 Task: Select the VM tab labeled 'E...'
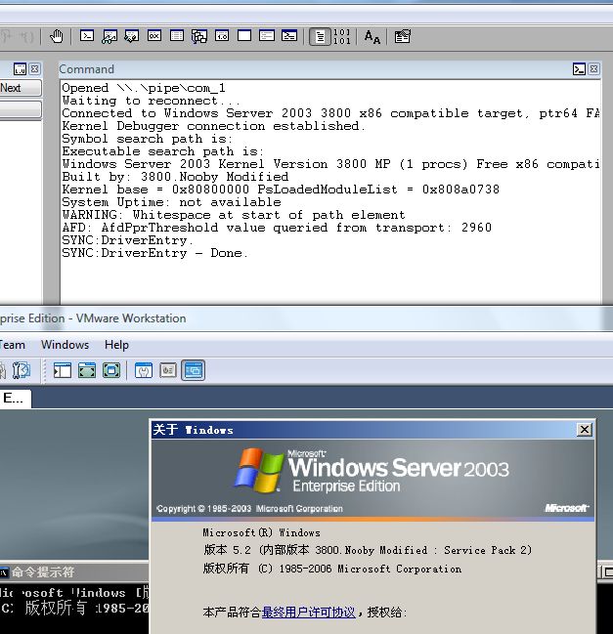tap(16, 399)
